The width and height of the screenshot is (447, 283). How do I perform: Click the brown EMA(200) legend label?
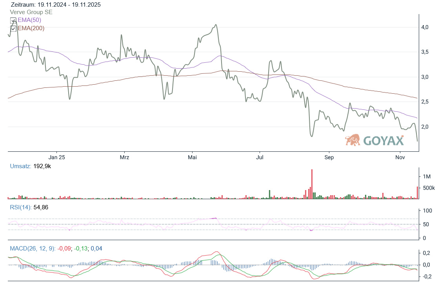[x=31, y=28]
